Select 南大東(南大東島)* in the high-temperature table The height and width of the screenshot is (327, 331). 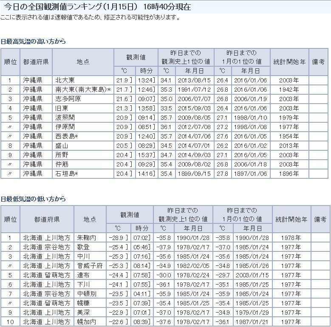(x=83, y=90)
